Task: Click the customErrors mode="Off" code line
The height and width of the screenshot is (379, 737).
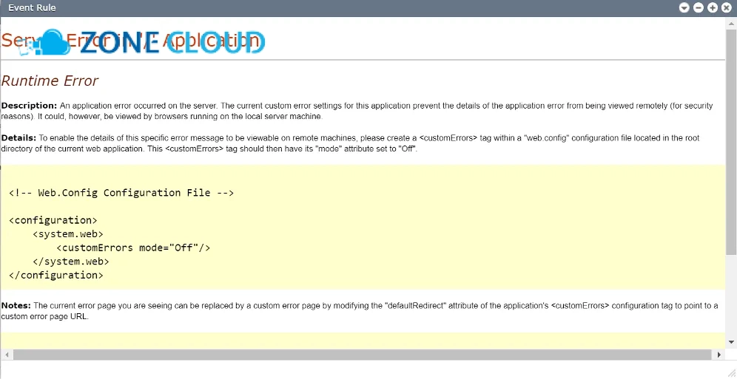Action: point(133,247)
